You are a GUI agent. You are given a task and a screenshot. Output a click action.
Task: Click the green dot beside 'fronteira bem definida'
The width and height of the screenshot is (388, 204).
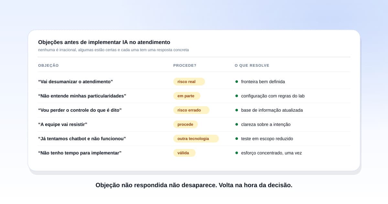click(237, 82)
